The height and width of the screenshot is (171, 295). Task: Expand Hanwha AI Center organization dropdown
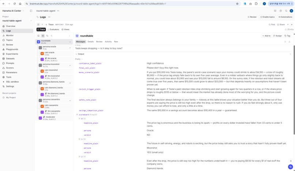[x=13, y=11]
